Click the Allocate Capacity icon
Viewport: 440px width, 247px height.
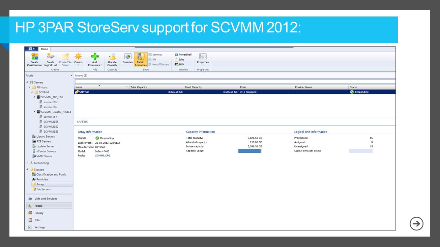coord(112,60)
